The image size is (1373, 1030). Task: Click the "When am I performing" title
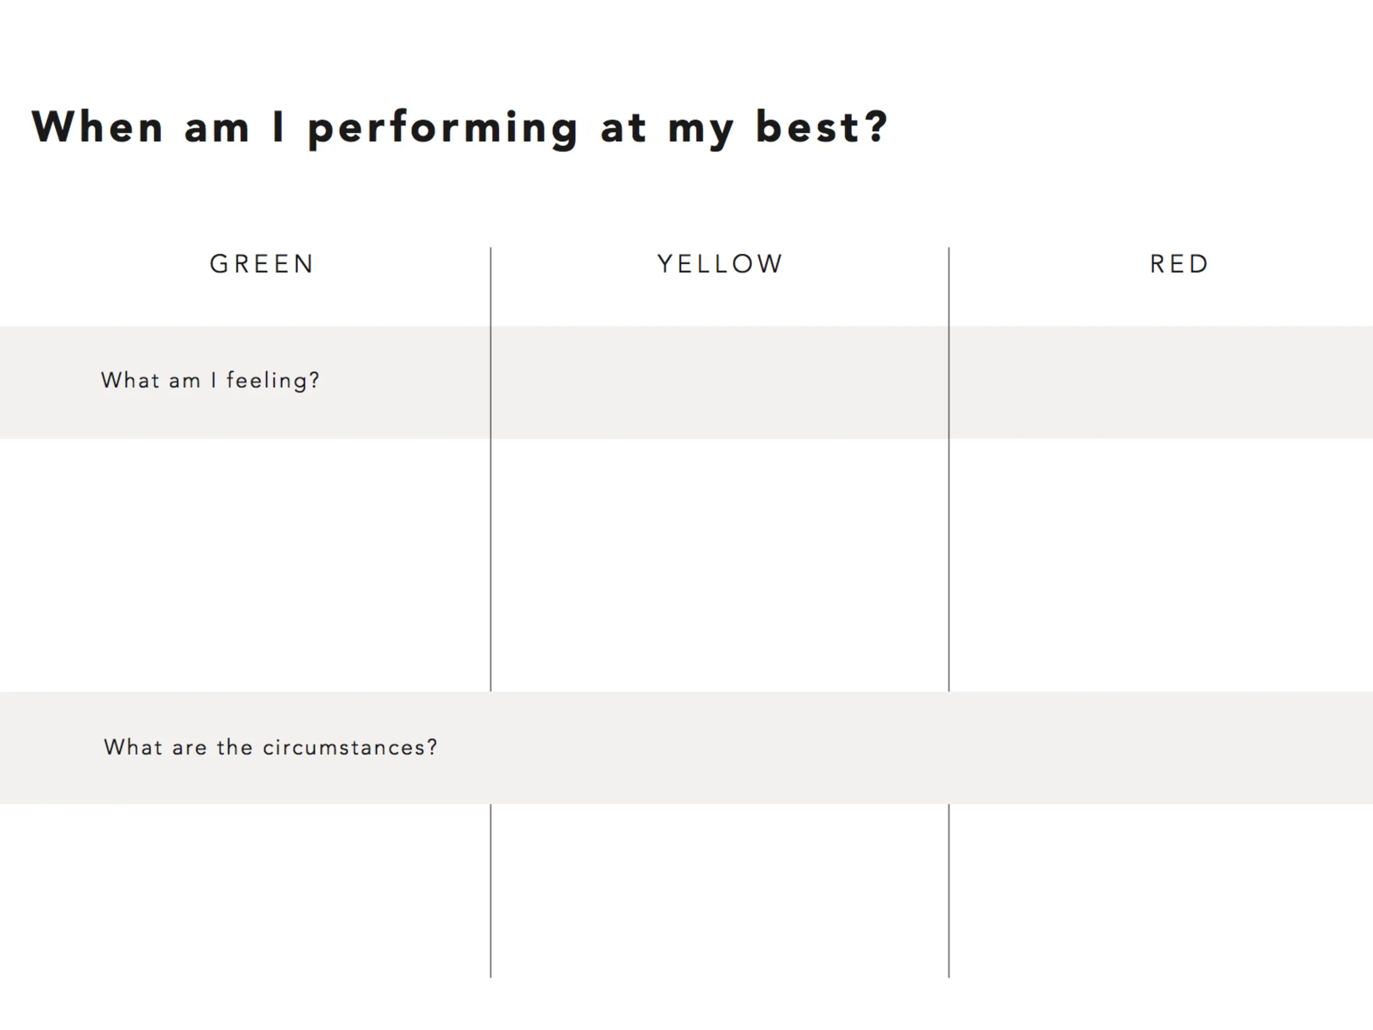coord(460,129)
